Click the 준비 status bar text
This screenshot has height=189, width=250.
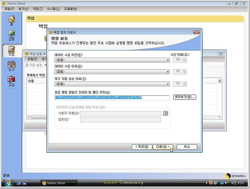6,175
